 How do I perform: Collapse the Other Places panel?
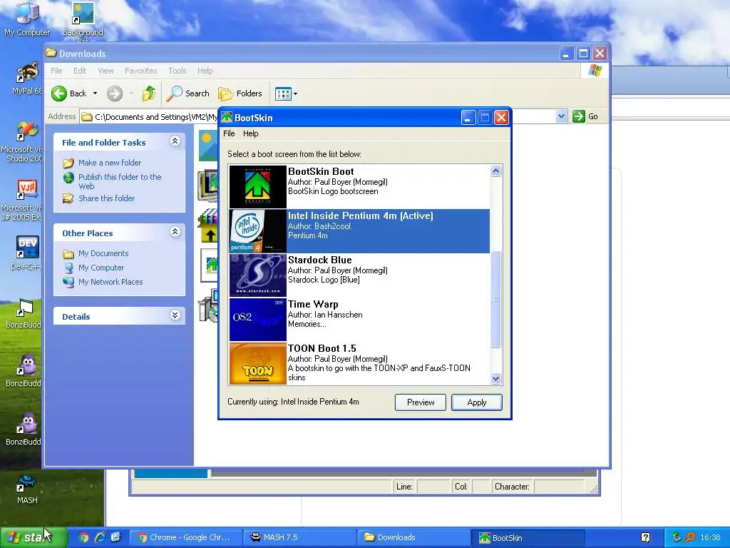pos(175,232)
